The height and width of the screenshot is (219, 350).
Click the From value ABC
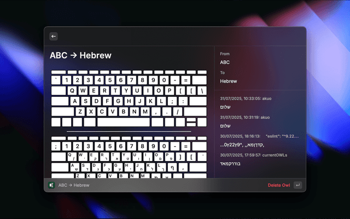pos(225,62)
